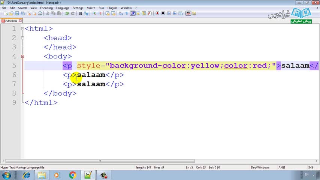Collapse the html fold marker on line 1
The width and height of the screenshot is (320, 180).
click(22, 28)
